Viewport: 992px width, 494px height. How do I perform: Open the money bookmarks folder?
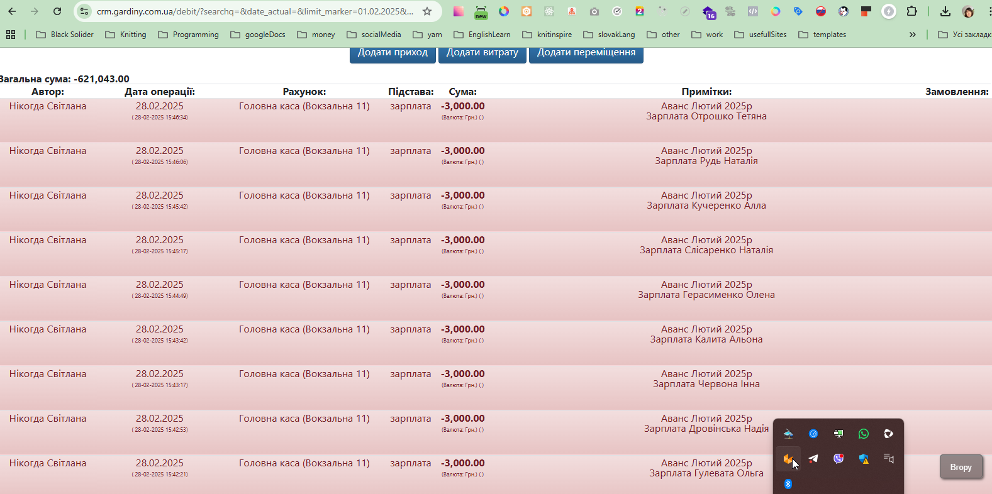pos(316,35)
